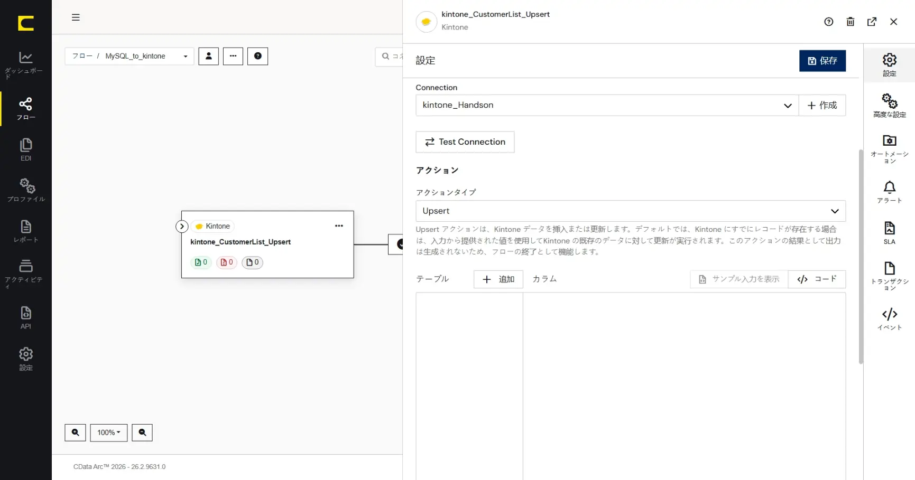The width and height of the screenshot is (915, 480).
Task: Click the connector search field
Action: tap(390, 56)
